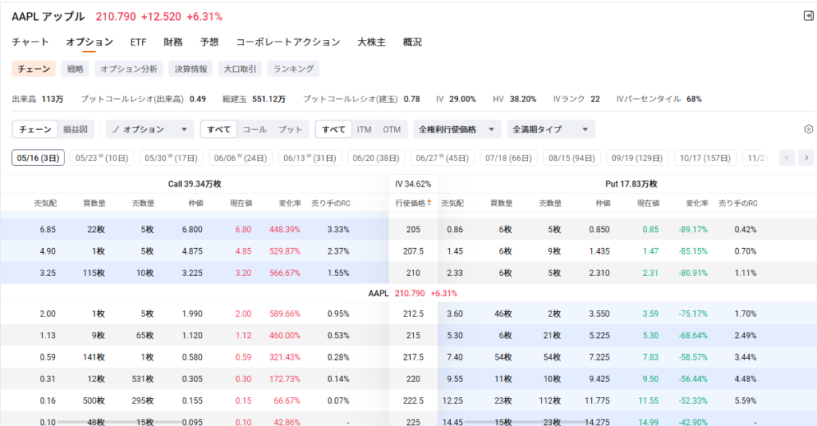Screen dimensions: 817x426
Task: Expand the 全満期タイプ dropdown
Action: [x=551, y=129]
